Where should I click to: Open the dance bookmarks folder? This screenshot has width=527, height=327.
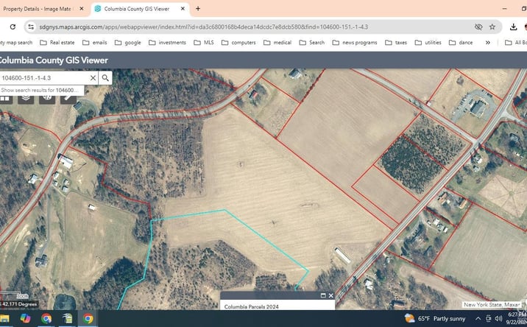pyautogui.click(x=461, y=43)
